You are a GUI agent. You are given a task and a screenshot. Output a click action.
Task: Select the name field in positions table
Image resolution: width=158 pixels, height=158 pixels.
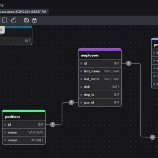[x=24, y=132]
